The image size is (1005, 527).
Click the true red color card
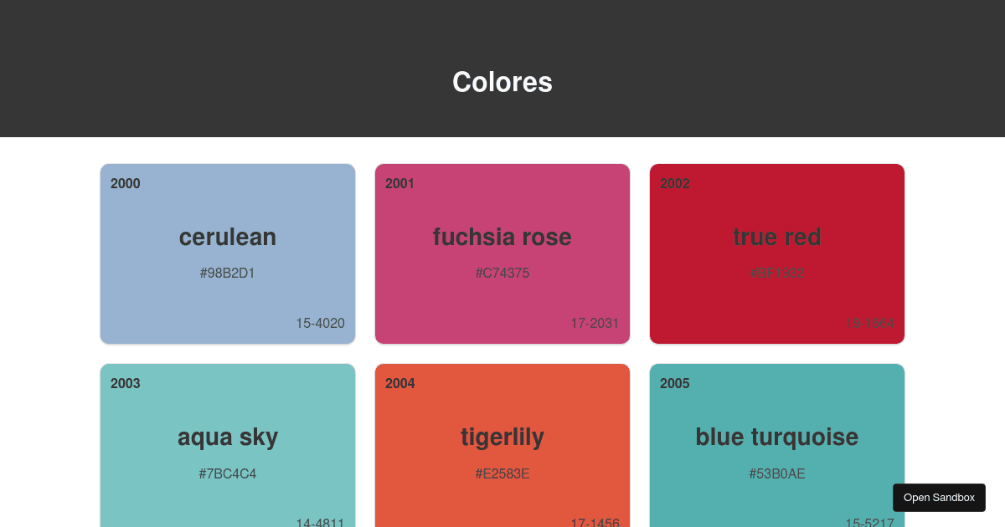coord(777,253)
